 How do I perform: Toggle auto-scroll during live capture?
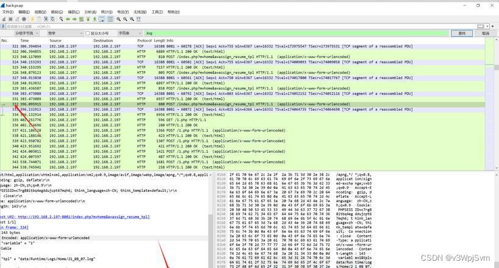pyautogui.click(x=102, y=19)
